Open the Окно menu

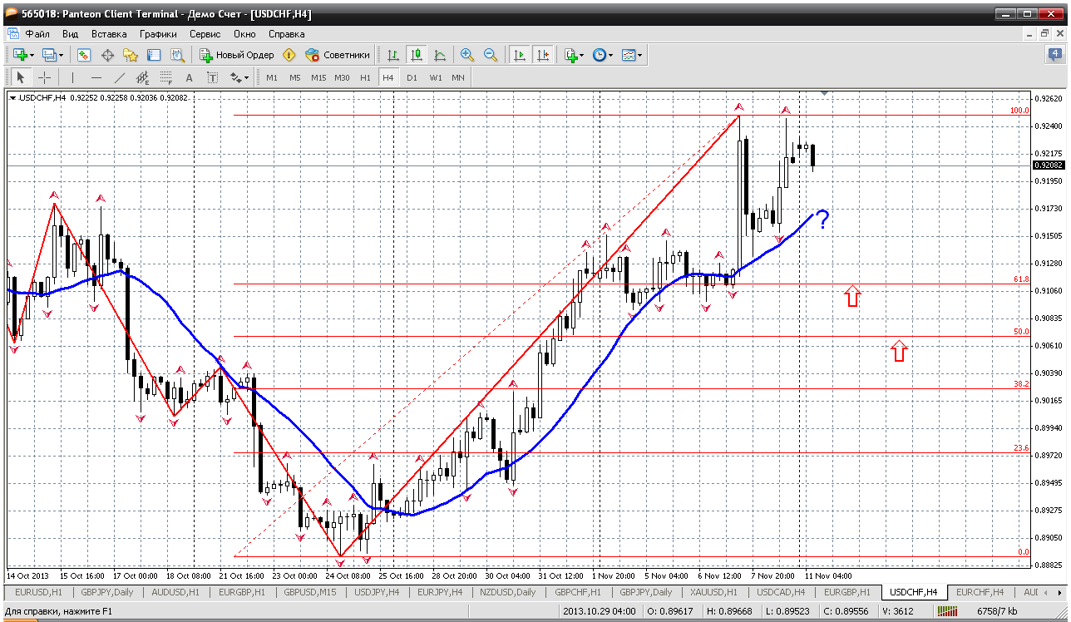pyautogui.click(x=244, y=34)
